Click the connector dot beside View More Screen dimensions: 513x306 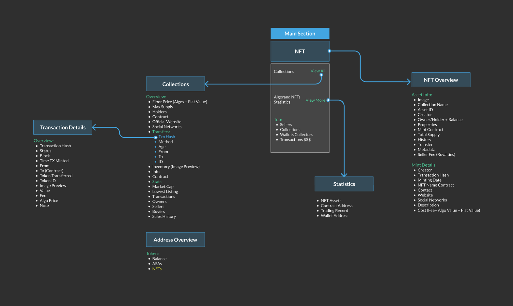(x=328, y=100)
